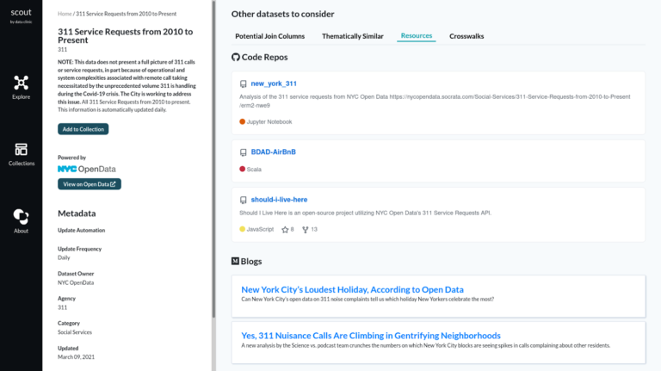
Task: Open 311 Nuisance Calls gentrifying blog link
Action: click(371, 336)
